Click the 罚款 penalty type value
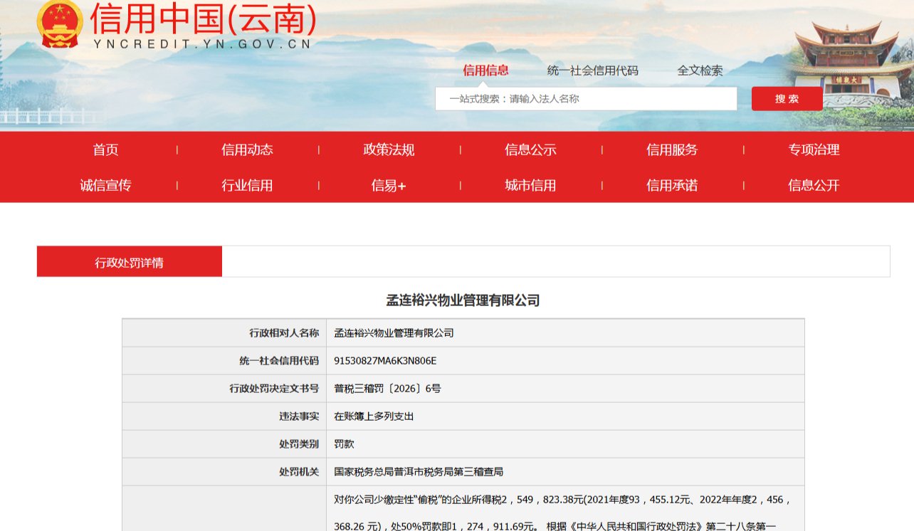914x531 pixels. pos(344,444)
